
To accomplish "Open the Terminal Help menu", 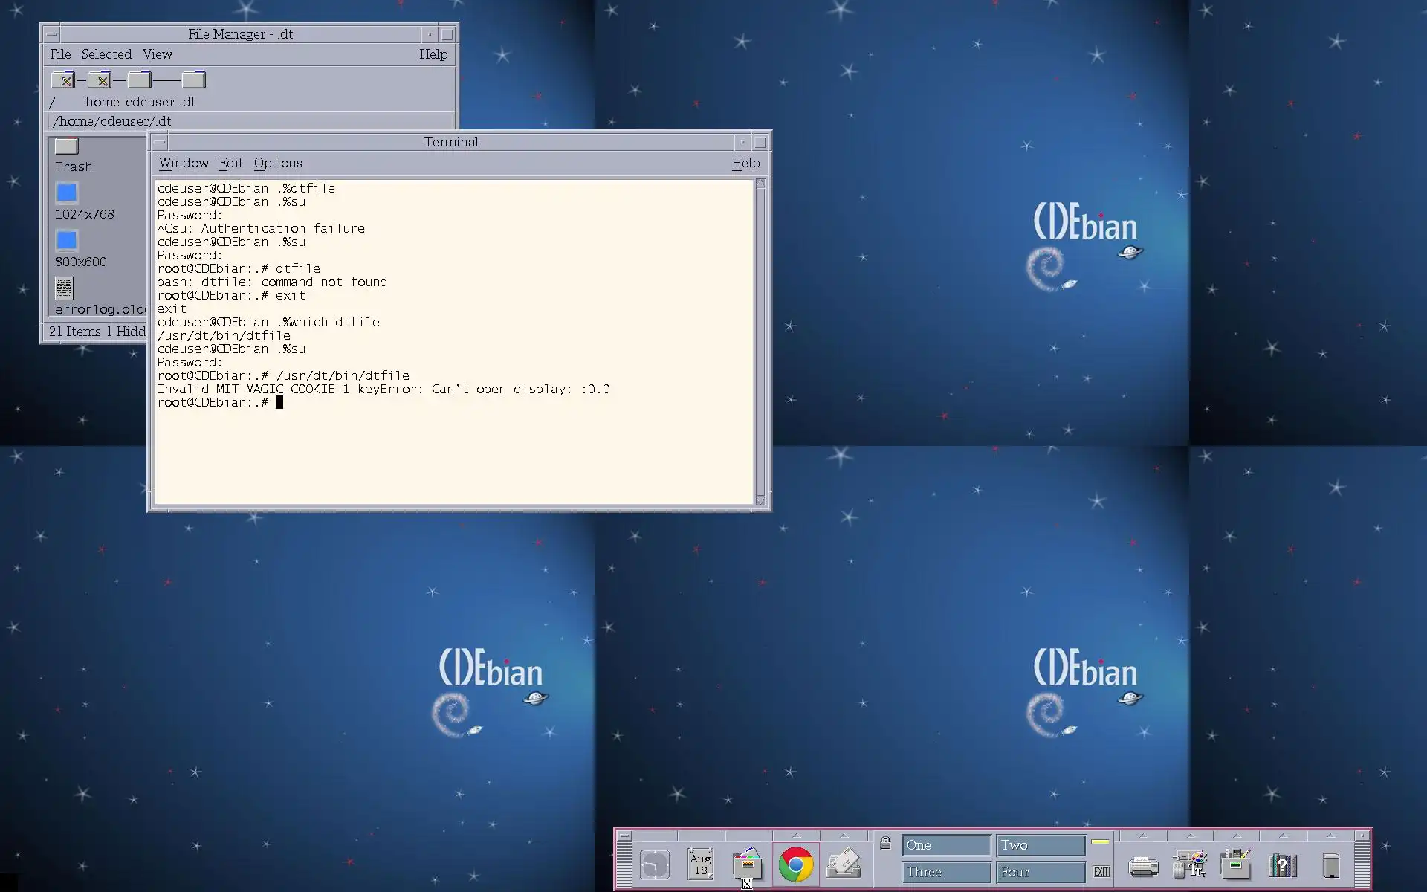I will coord(745,163).
